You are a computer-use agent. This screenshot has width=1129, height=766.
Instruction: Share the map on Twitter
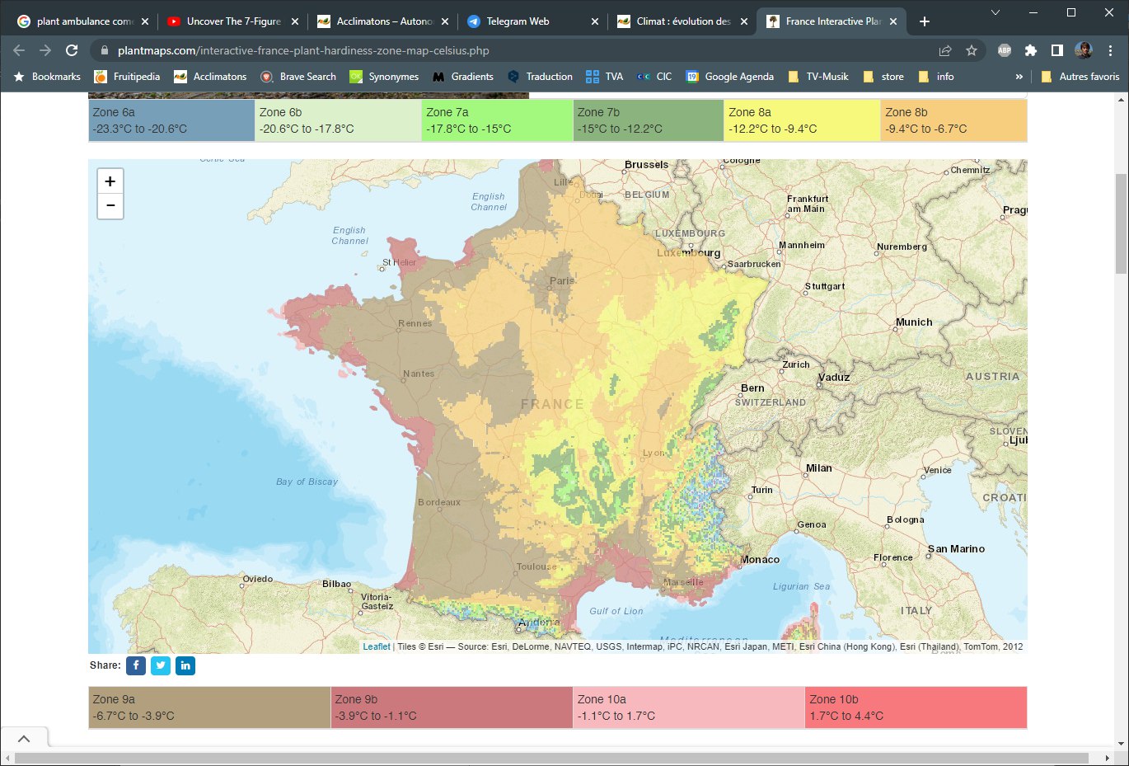[x=161, y=665]
